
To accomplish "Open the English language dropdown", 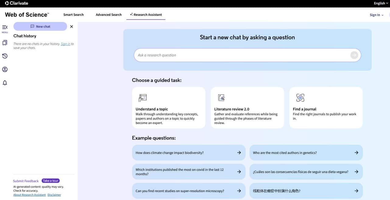I will [x=381, y=3].
